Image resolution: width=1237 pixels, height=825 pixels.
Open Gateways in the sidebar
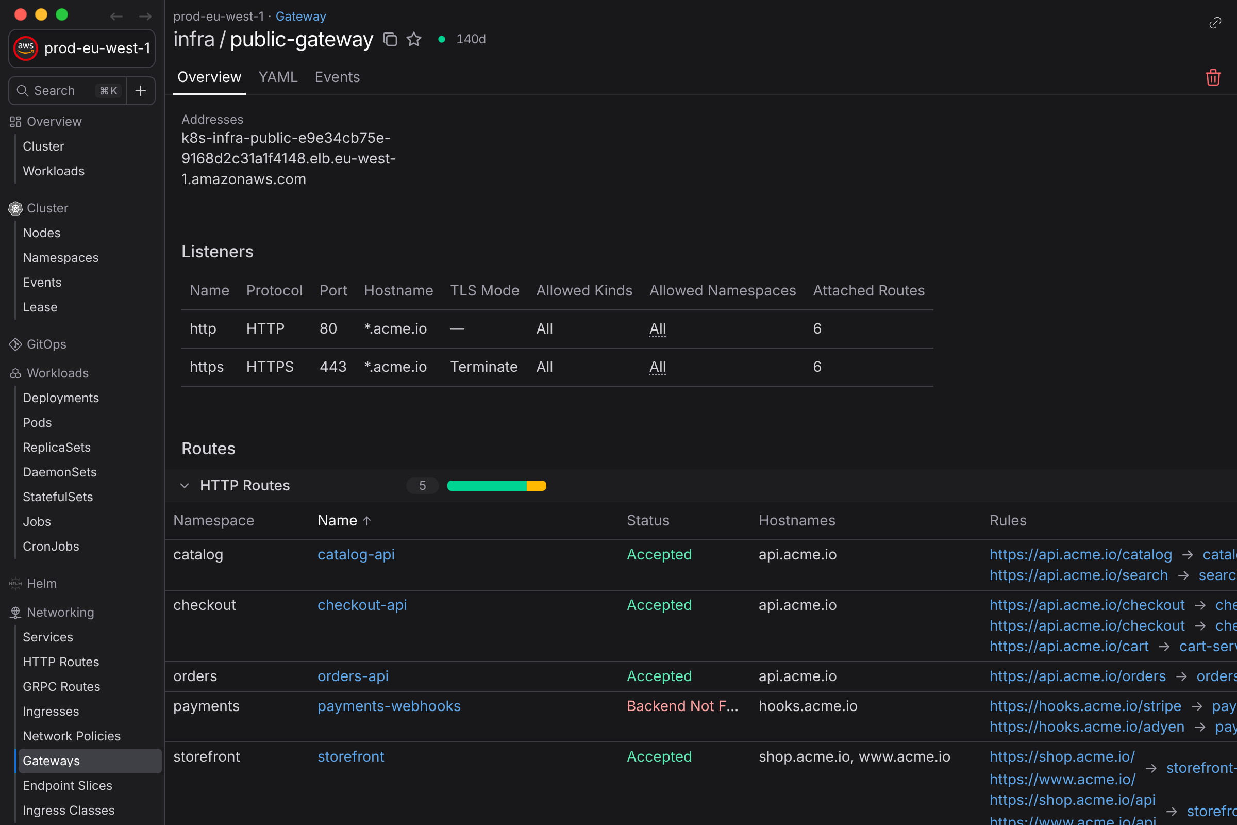pos(90,761)
